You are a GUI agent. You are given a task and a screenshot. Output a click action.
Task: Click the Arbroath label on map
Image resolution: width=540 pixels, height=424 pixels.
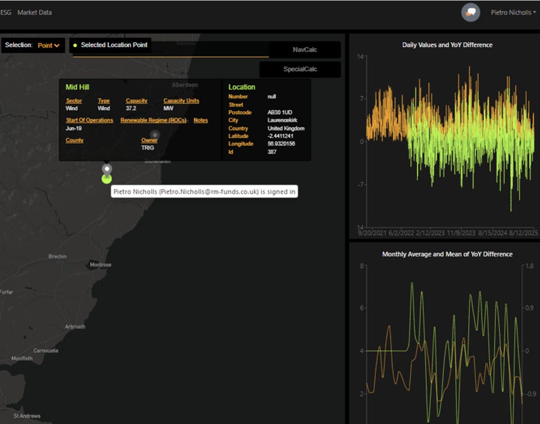75,327
